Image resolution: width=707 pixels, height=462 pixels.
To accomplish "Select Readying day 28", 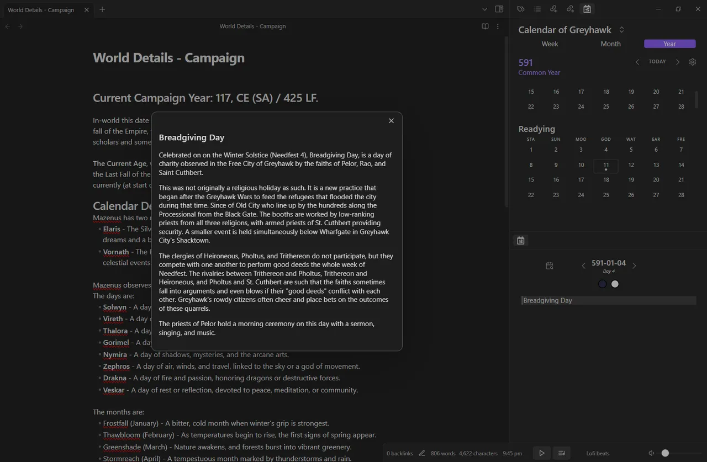I will click(681, 195).
